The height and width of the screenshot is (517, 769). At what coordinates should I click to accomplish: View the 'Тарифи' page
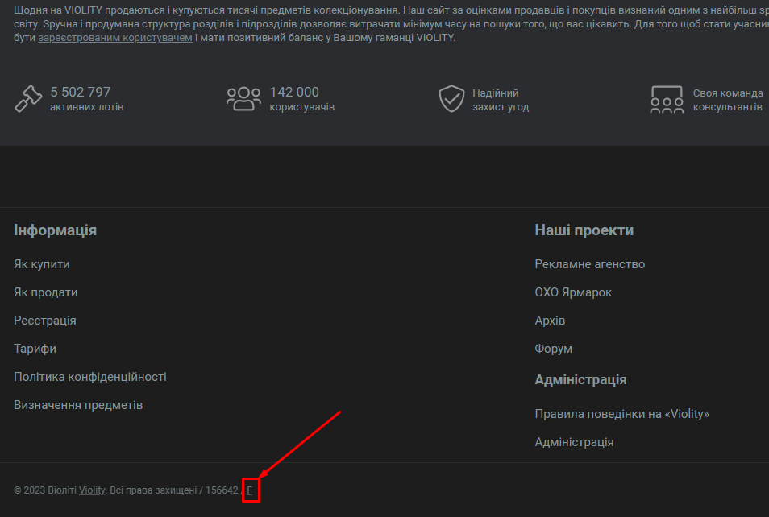pyautogui.click(x=35, y=349)
